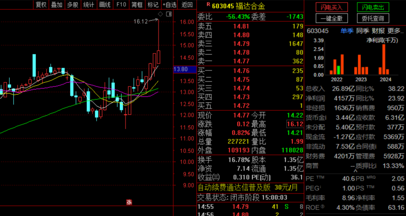This screenshot has width=406, height=216.
Task: Click the 买三 price 14.74
Action: (x=241, y=88)
